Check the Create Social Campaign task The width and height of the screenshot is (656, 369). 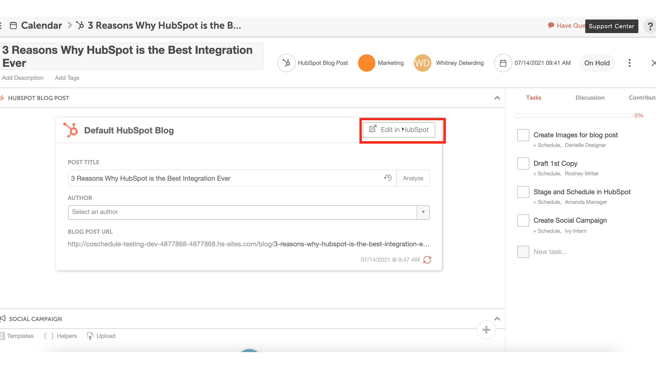click(523, 220)
